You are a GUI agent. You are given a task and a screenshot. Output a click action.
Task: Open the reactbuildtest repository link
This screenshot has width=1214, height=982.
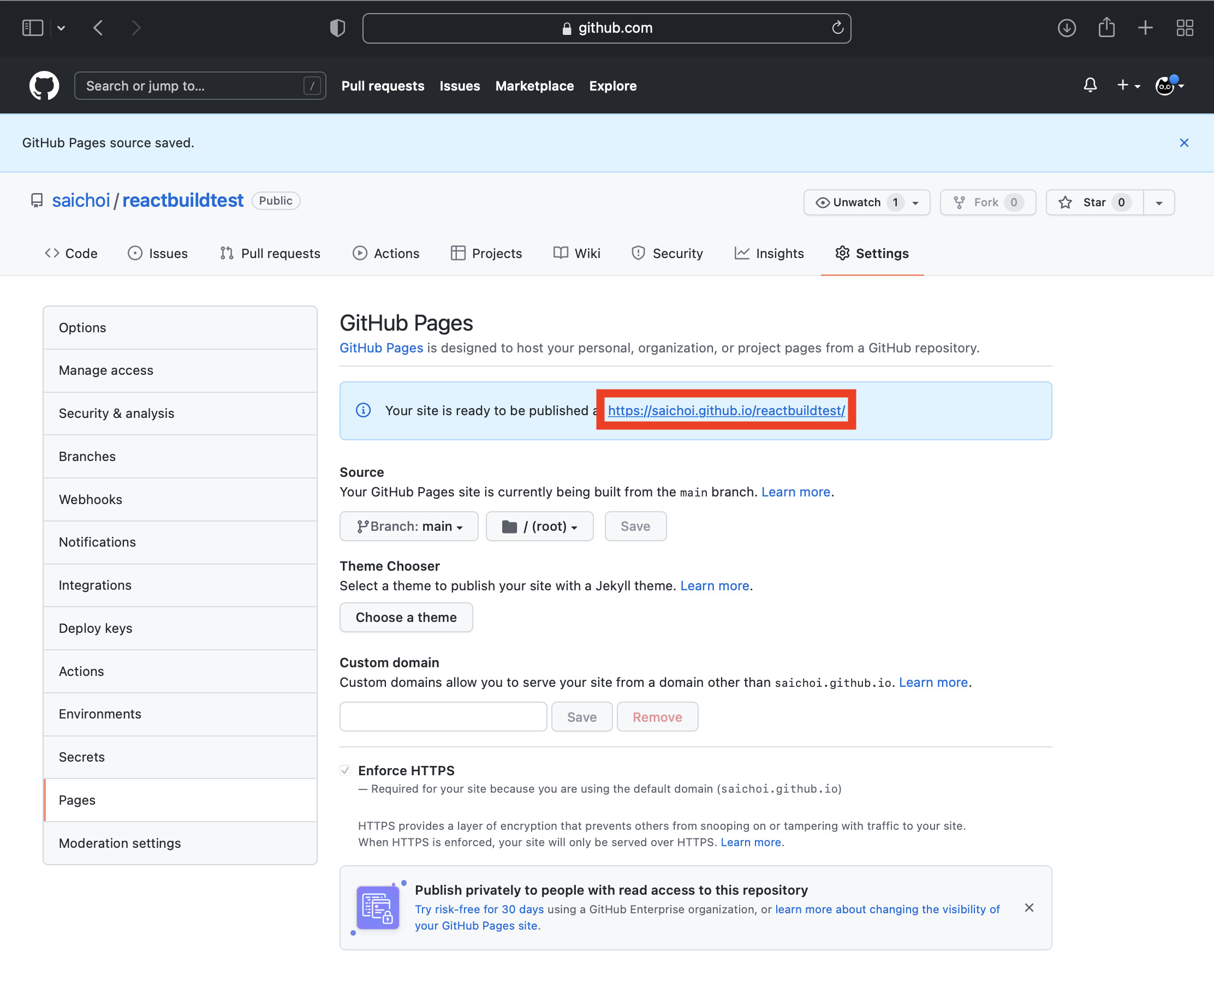tap(183, 200)
